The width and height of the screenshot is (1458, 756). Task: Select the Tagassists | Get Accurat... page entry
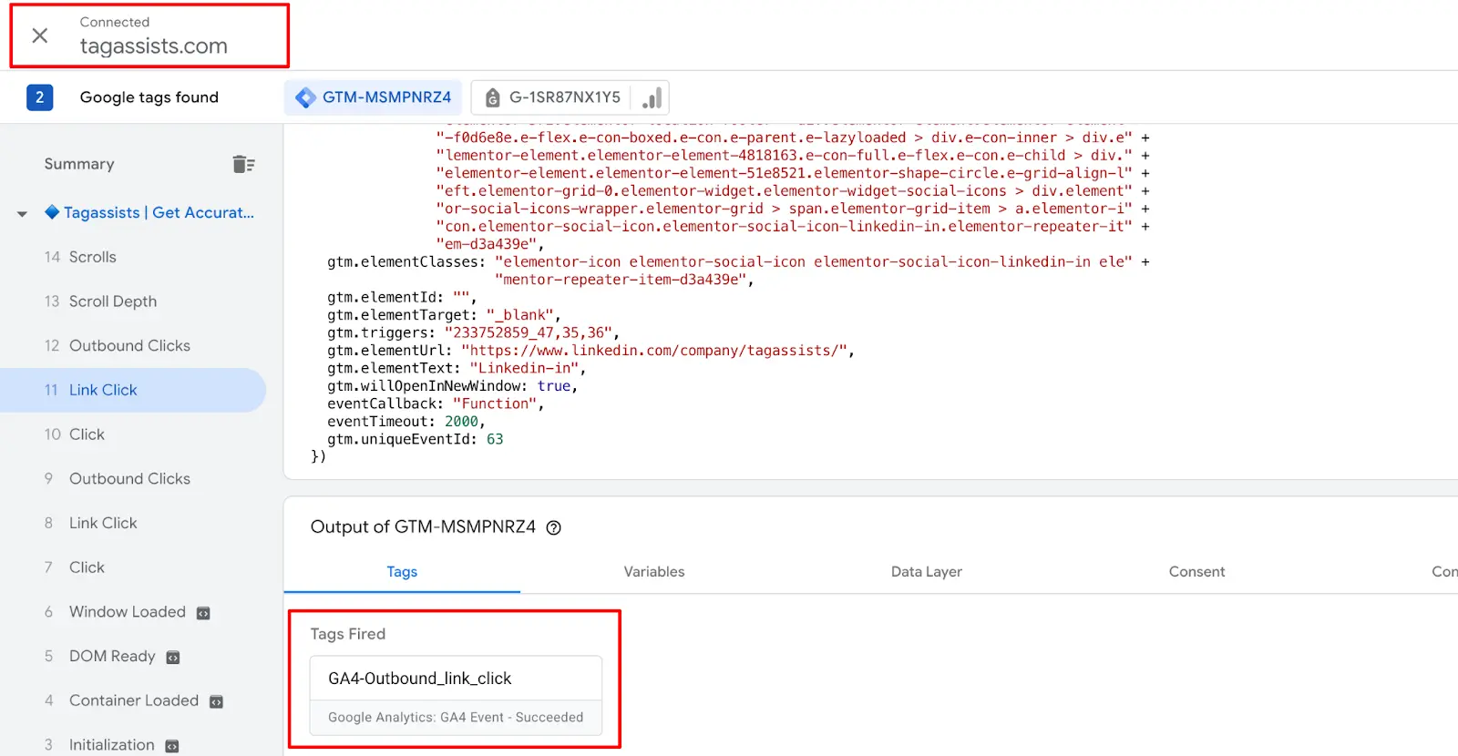click(x=159, y=212)
